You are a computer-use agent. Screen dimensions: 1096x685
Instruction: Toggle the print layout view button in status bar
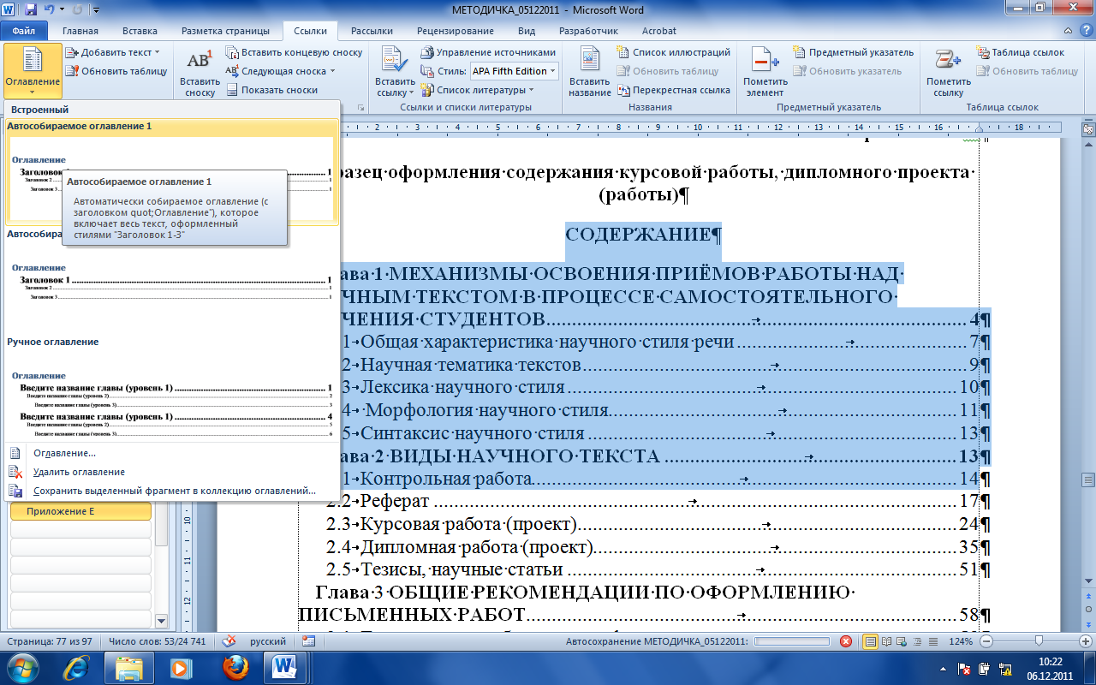(871, 640)
